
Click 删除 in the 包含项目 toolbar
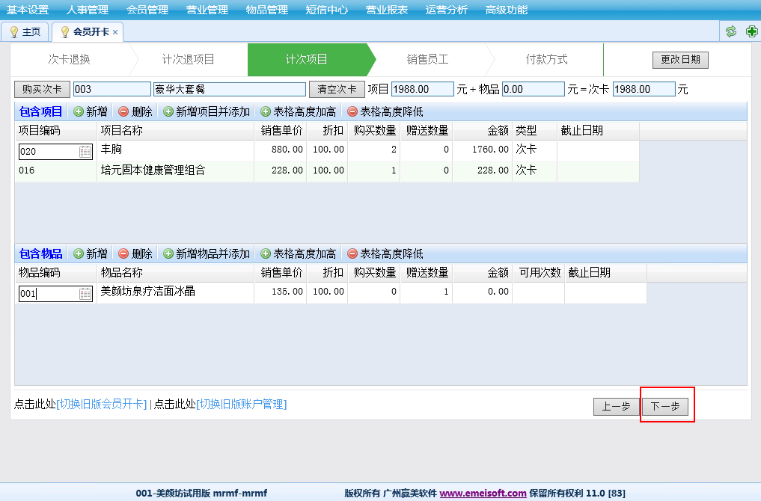tap(135, 111)
